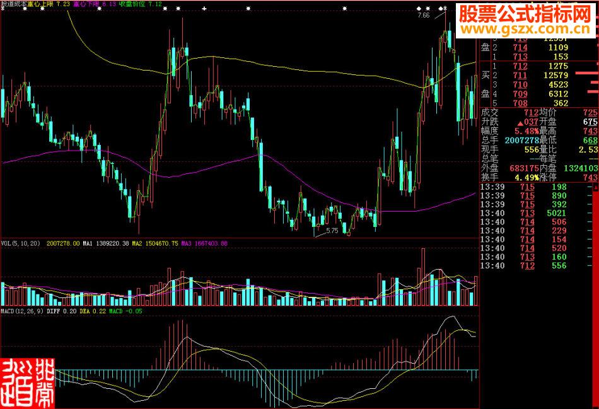Select the MA1 1389220.38 volume average
Viewport: 599px width, 409px height.
tap(106, 243)
